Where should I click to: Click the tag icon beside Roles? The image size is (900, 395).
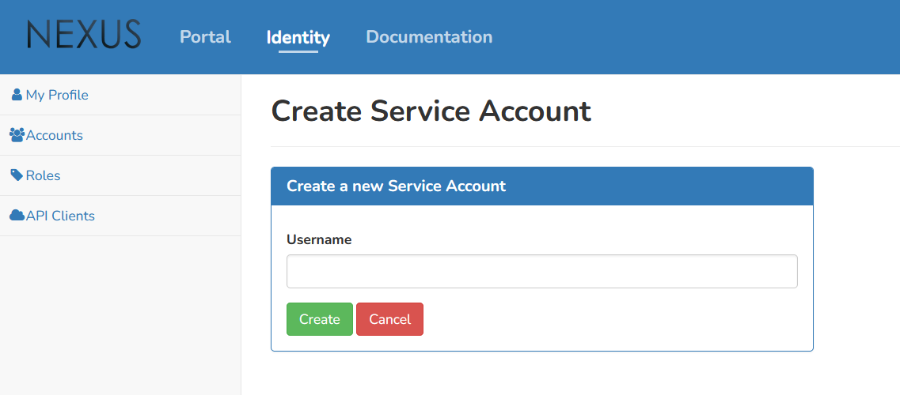(x=17, y=175)
